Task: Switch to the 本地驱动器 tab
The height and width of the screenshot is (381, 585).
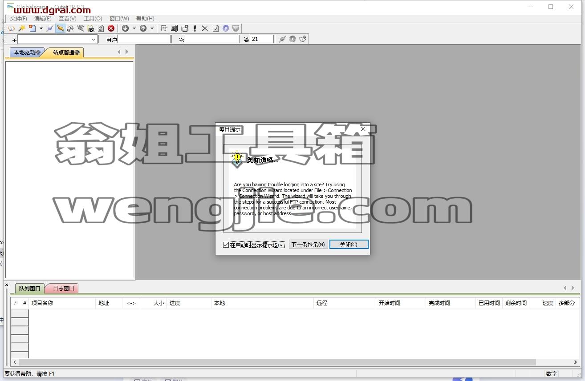Action: 27,52
